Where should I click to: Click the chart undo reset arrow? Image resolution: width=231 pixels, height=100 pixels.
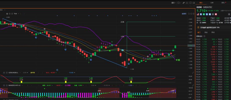click(189, 14)
